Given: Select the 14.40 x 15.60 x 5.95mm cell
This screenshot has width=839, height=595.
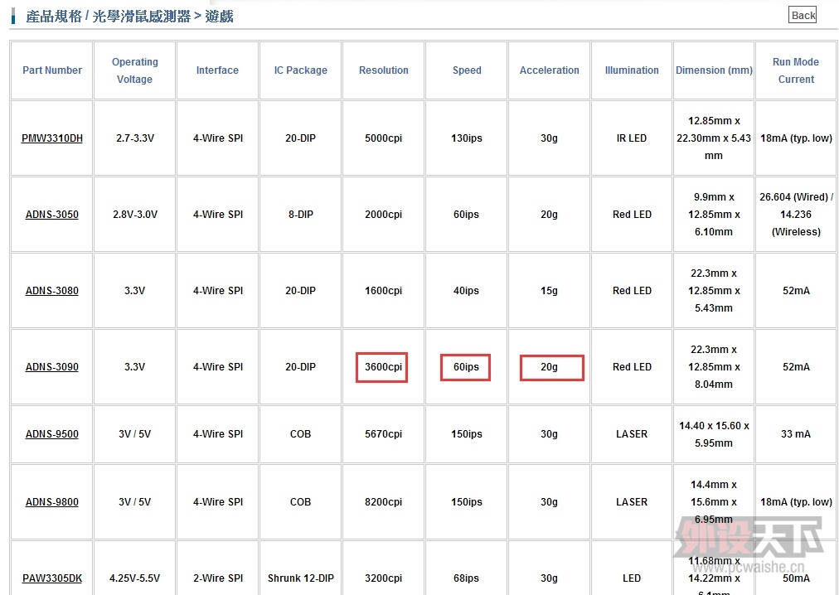Looking at the screenshot, I should 714,434.
